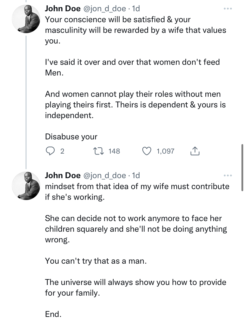The image size is (245, 319).
Task: Visit the @jon_d_doe handle in the first tweet
Action: tap(105, 9)
